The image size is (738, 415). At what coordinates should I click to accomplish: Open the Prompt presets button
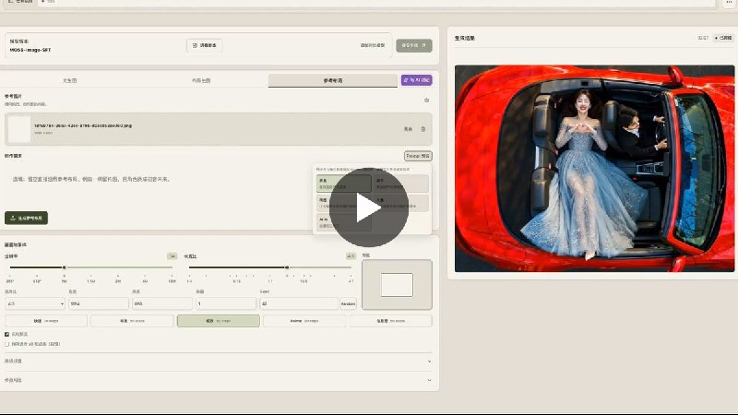click(x=418, y=156)
